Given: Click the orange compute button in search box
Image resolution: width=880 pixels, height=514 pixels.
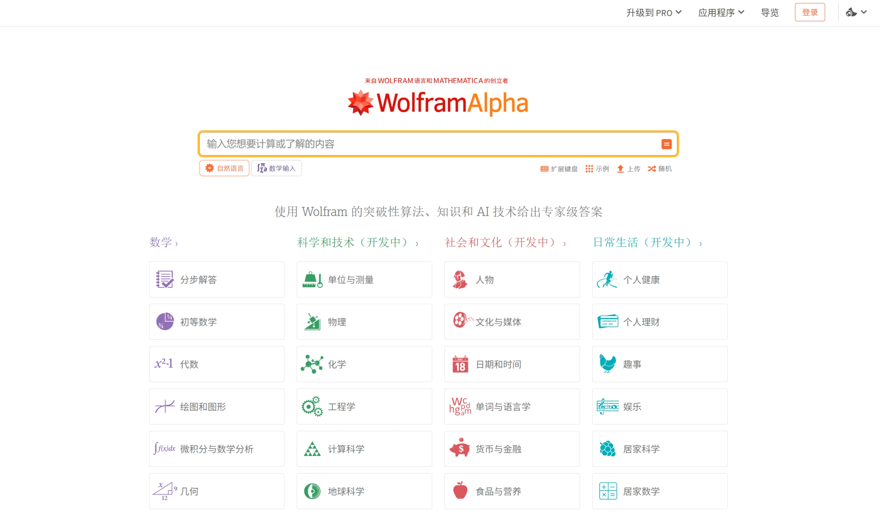Looking at the screenshot, I should tap(666, 144).
